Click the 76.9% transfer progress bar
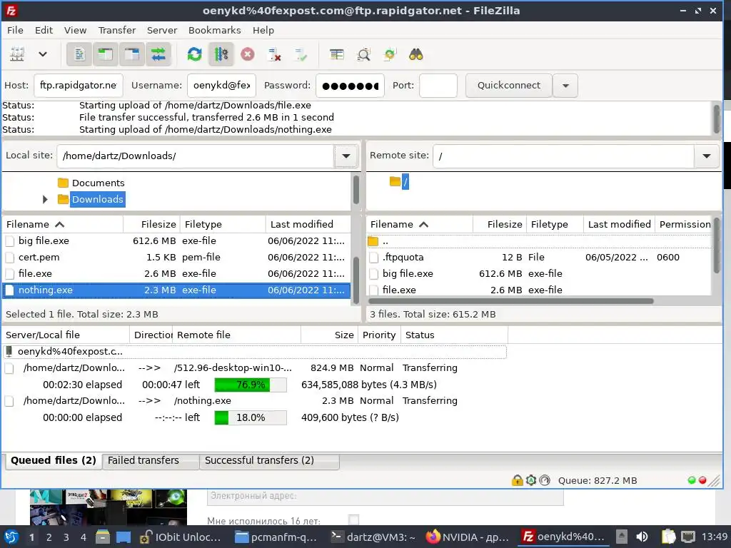The height and width of the screenshot is (548, 731). [251, 385]
